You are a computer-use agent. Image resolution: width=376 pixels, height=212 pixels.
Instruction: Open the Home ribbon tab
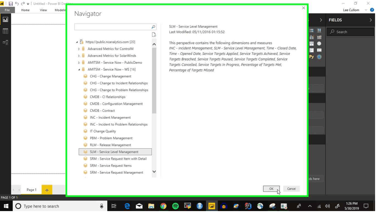[25, 10]
